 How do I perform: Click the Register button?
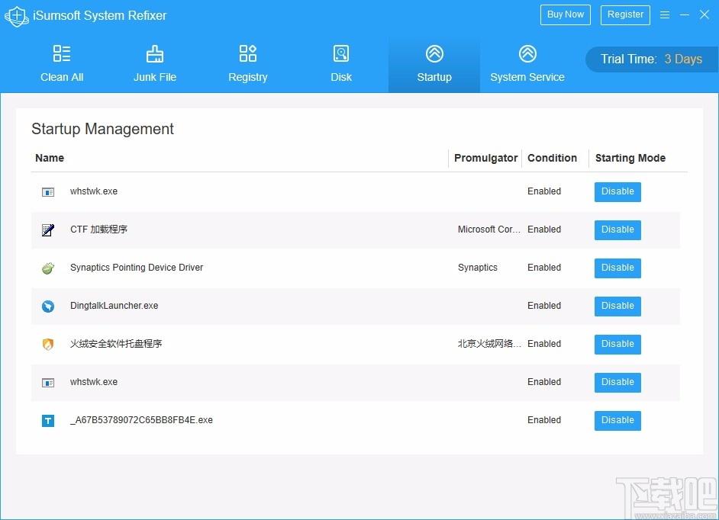click(x=625, y=14)
